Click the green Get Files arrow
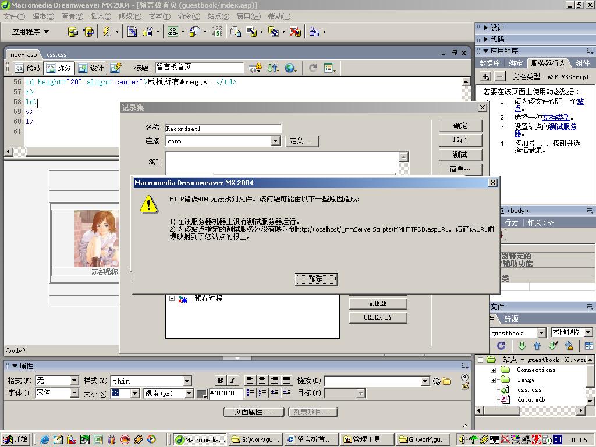 (x=522, y=346)
